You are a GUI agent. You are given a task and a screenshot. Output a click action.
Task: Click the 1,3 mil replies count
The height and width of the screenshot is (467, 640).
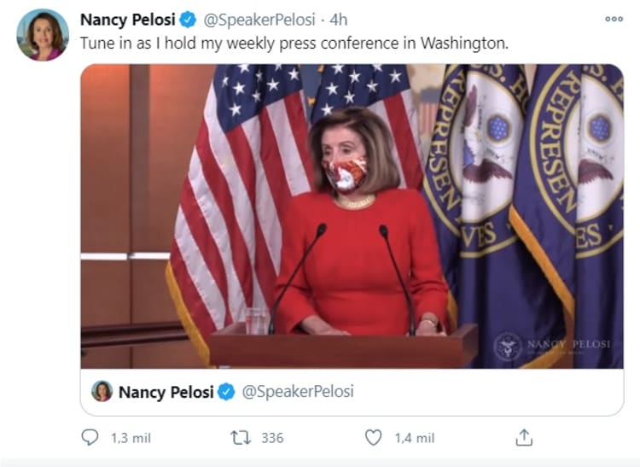tap(131, 438)
